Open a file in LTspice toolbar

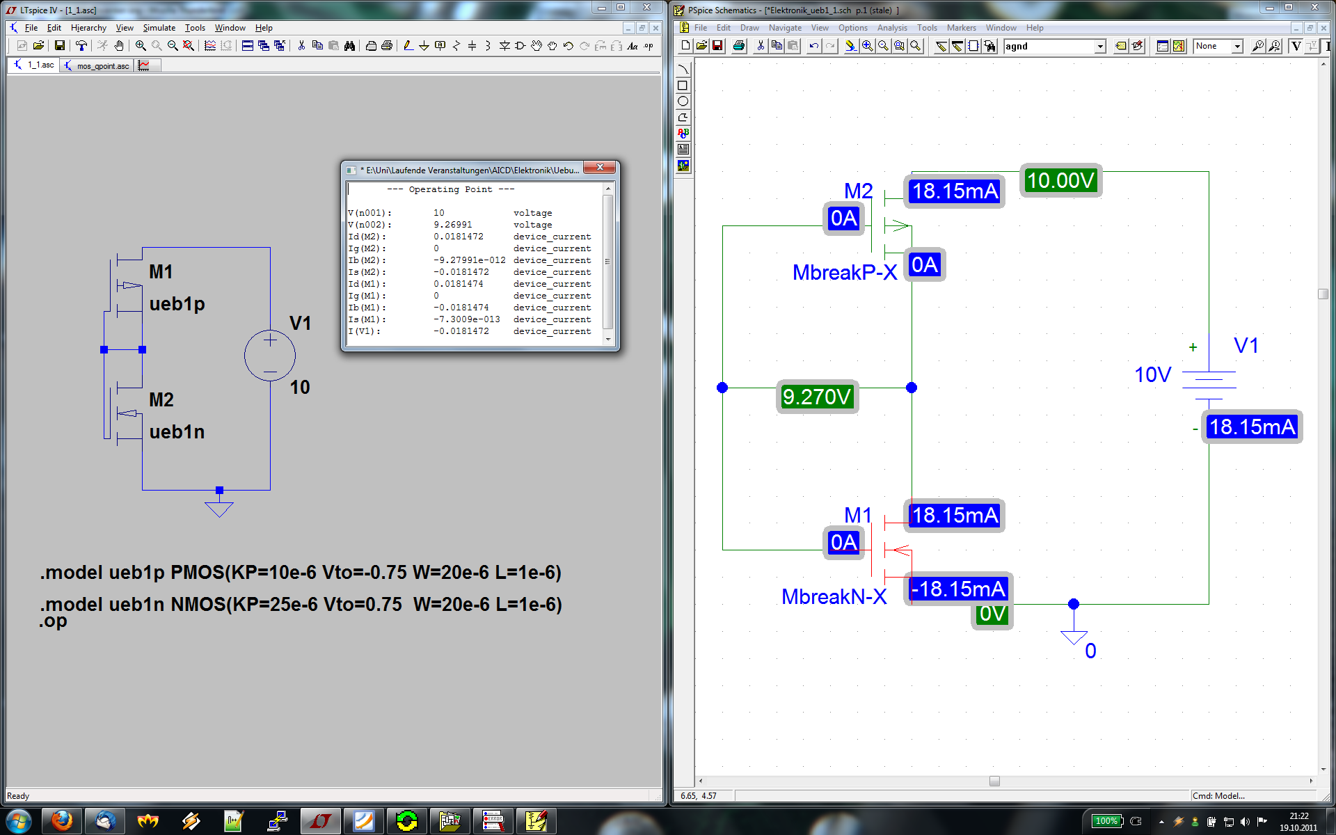[38, 45]
